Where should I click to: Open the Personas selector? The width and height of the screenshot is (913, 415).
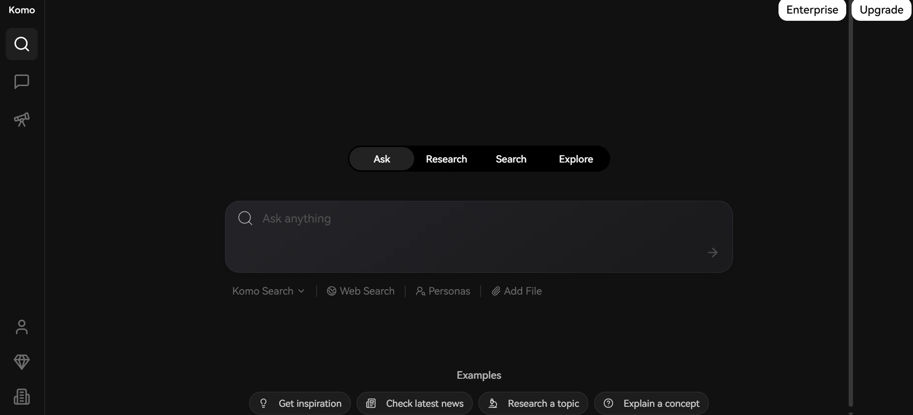point(443,291)
